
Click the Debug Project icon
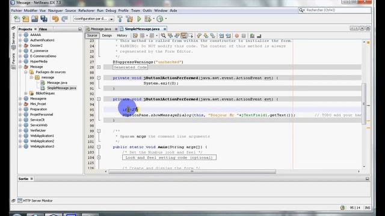pyautogui.click(x=148, y=19)
